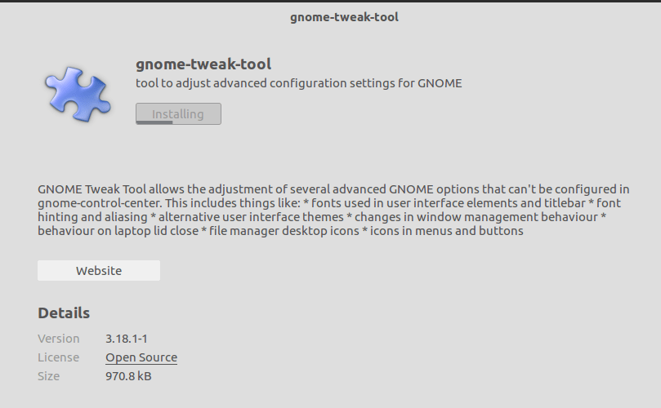Click the dark top bar of the window
Screen dimensions: 661x408
(330, 2)
